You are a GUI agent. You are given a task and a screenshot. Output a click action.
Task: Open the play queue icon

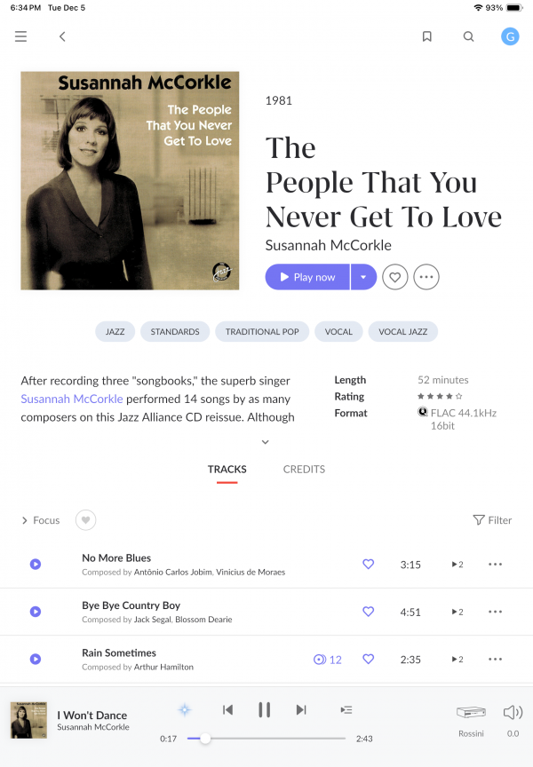click(346, 710)
